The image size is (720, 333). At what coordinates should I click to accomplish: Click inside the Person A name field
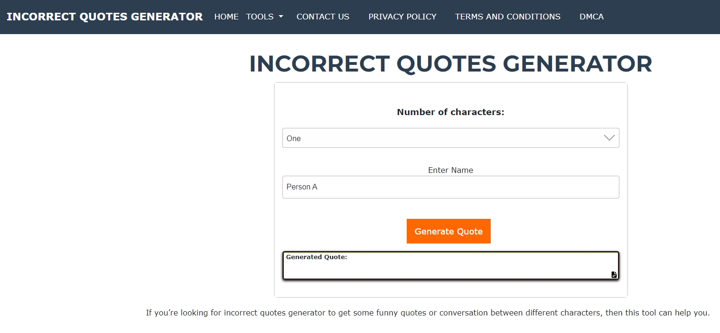(450, 187)
